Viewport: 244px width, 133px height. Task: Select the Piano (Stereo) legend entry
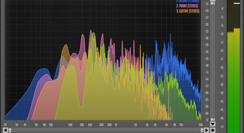188,6
